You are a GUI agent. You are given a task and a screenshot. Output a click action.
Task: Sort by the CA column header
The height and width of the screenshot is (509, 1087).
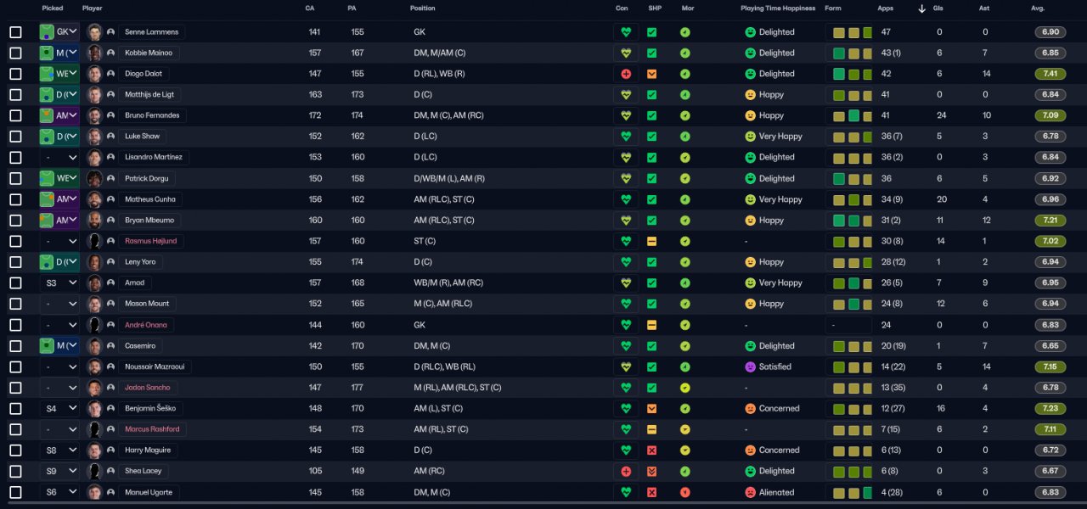[310, 8]
